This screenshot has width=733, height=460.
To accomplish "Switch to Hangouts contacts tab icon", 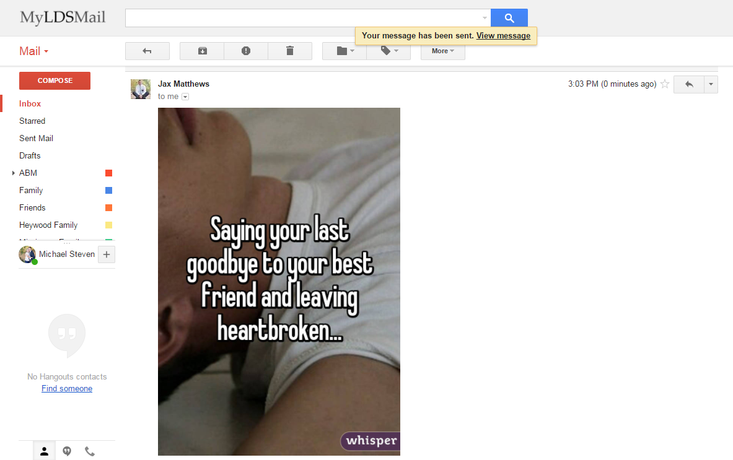I will pos(45,451).
